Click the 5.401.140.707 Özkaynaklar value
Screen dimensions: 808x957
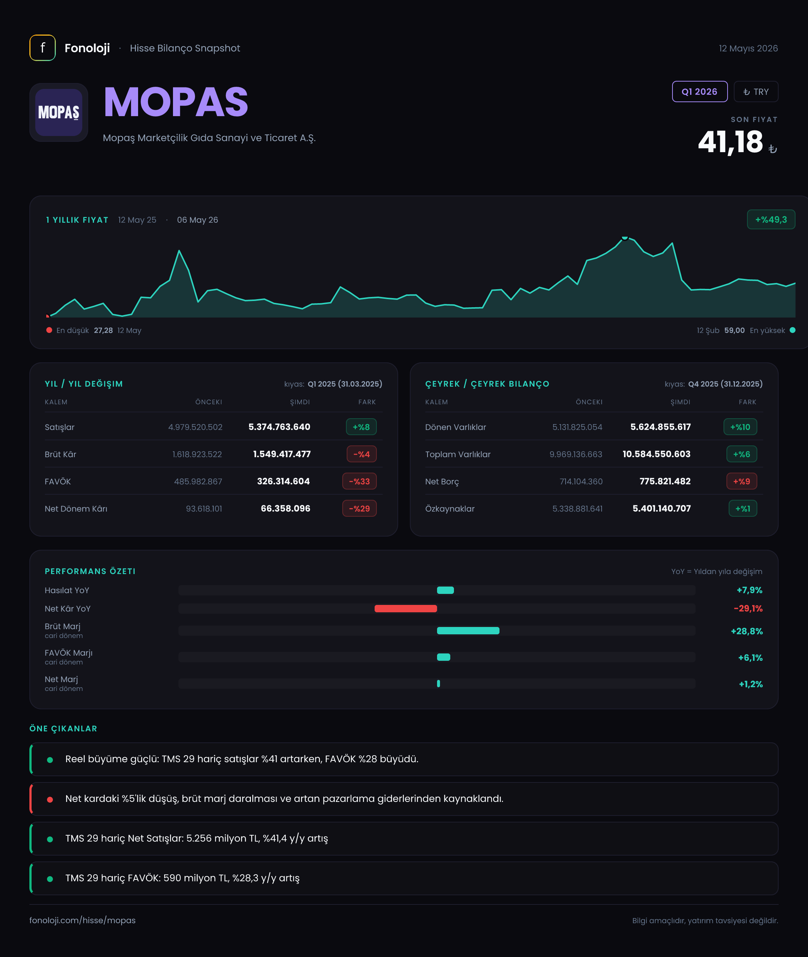(x=661, y=508)
